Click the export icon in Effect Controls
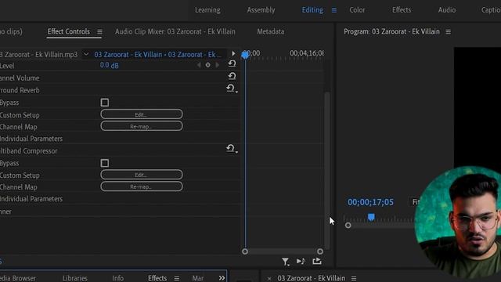501x282 pixels. point(317,261)
